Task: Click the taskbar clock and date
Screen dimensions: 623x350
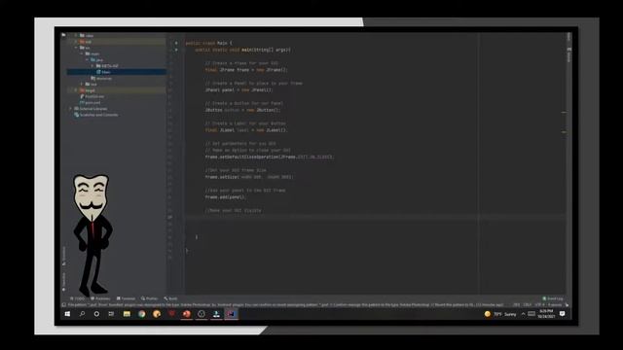Action: point(546,314)
